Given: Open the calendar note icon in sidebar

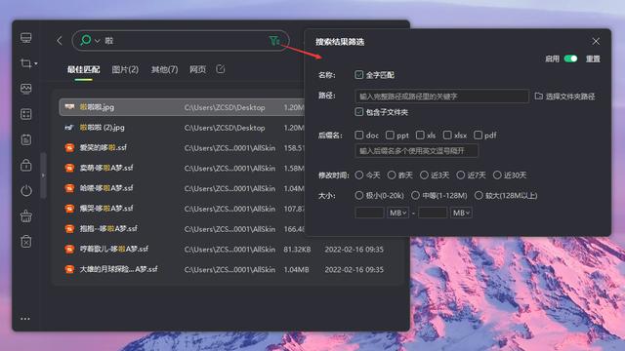Looking at the screenshot, I should [x=26, y=139].
